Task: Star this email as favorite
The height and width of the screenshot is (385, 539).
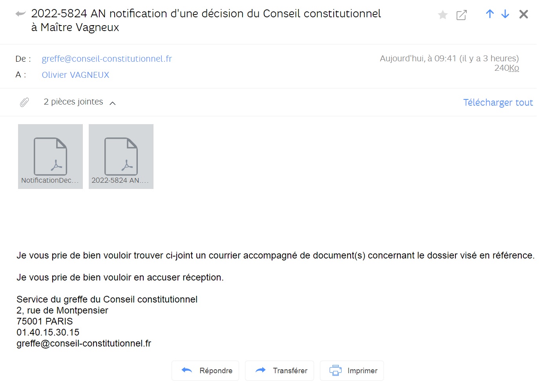Action: click(443, 15)
